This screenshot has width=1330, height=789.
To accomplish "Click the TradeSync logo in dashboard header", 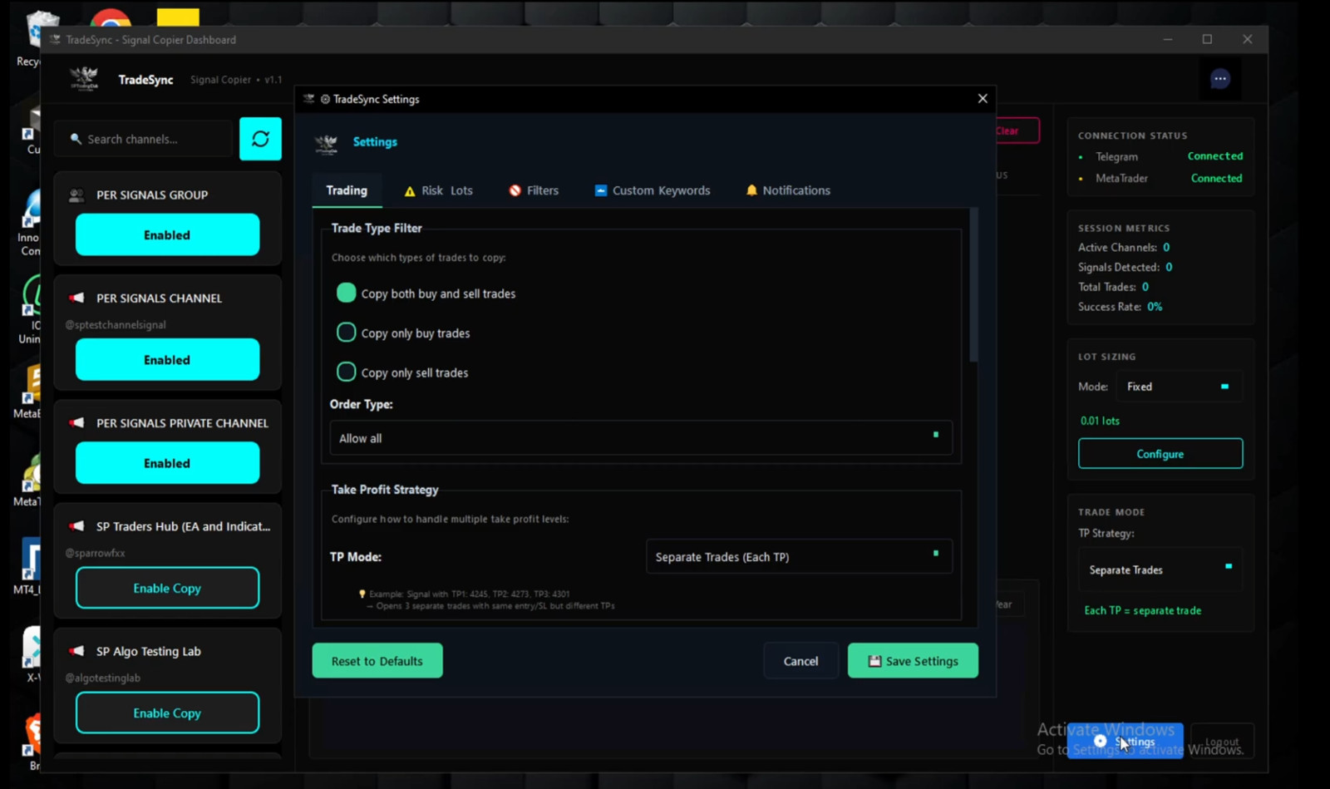I will [x=84, y=79].
